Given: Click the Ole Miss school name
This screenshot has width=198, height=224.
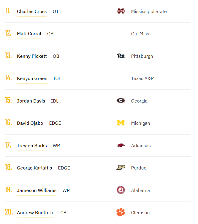Looking at the screenshot, I should pyautogui.click(x=140, y=34).
